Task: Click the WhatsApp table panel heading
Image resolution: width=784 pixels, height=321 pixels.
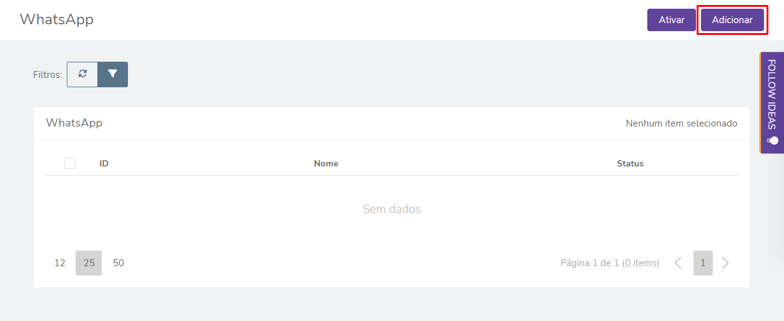Action: point(74,123)
